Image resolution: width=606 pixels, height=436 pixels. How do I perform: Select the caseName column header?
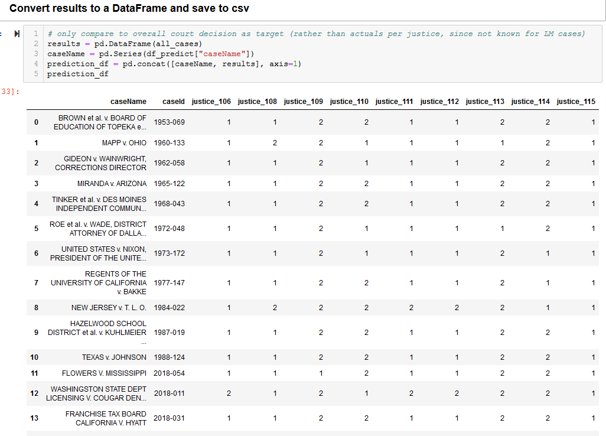click(x=128, y=101)
